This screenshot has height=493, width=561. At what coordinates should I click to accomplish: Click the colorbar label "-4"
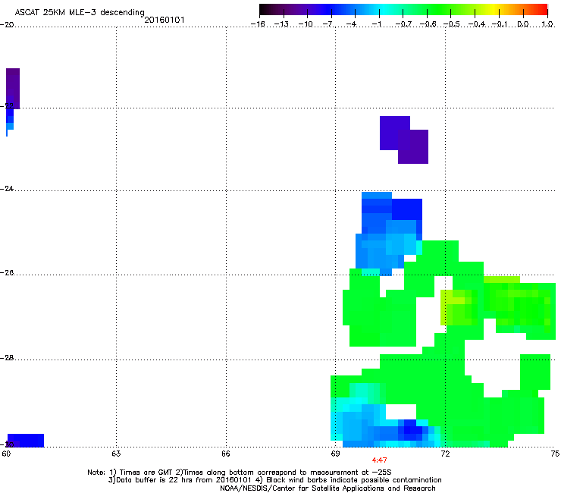(353, 24)
